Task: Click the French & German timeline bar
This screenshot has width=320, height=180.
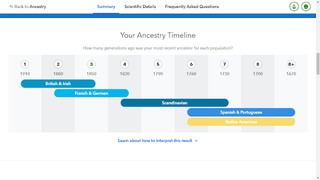Action: pyautogui.click(x=91, y=93)
